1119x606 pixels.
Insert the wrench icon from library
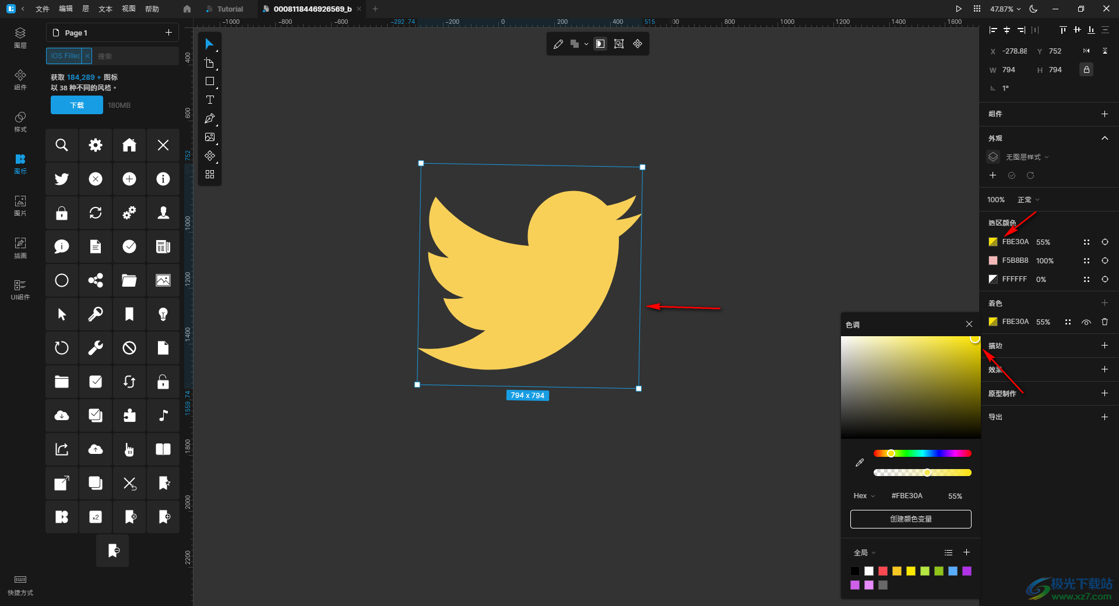[96, 348]
